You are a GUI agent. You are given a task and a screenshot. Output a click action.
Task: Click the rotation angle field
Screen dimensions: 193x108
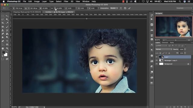point(71,8)
